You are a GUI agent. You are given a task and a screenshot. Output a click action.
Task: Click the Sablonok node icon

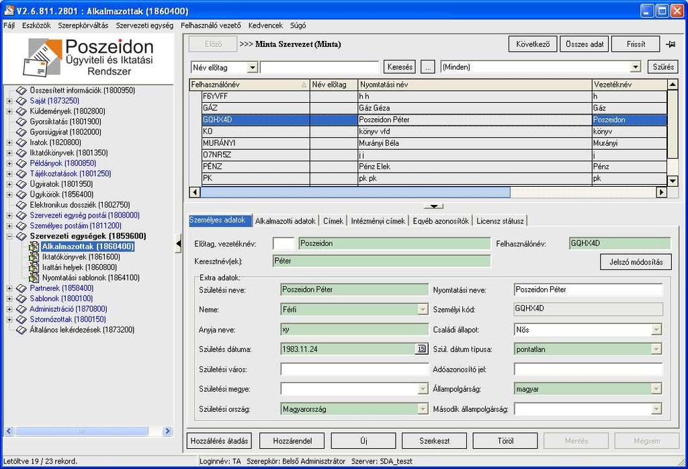(21, 299)
